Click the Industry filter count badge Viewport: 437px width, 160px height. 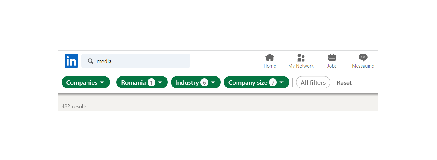pyautogui.click(x=204, y=82)
